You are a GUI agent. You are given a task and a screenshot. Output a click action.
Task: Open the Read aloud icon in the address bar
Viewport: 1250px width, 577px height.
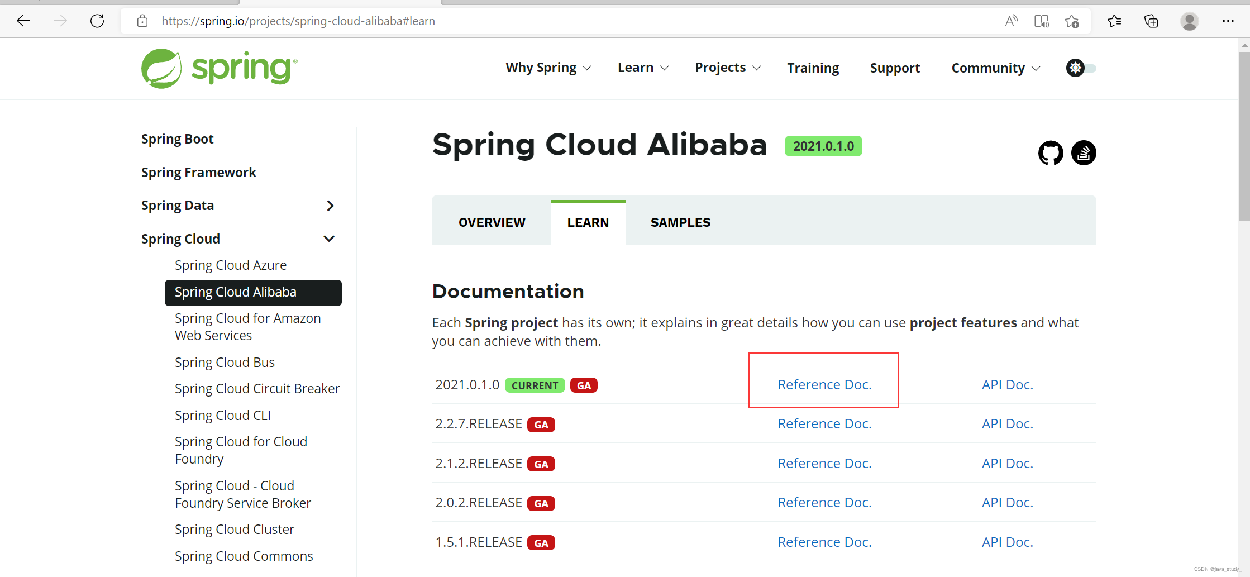pyautogui.click(x=1012, y=21)
